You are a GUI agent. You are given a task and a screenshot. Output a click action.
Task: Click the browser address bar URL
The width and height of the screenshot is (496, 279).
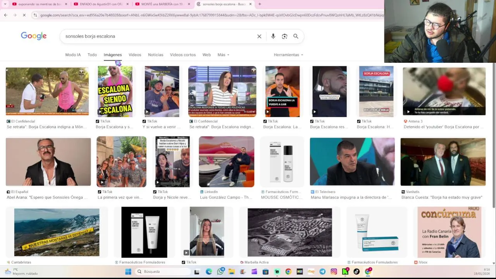(x=211, y=15)
